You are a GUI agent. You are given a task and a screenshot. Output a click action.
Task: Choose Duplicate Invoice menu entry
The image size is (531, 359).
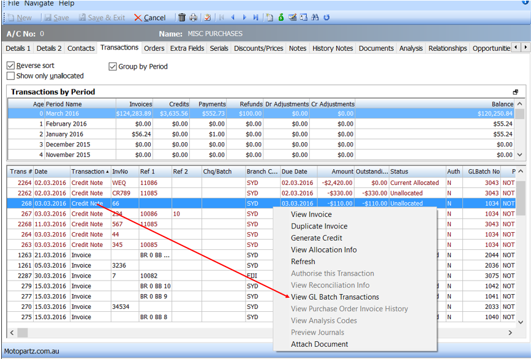point(319,226)
